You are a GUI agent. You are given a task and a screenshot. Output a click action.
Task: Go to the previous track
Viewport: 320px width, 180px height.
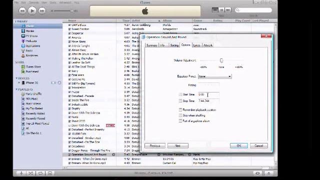tap(22, 11)
